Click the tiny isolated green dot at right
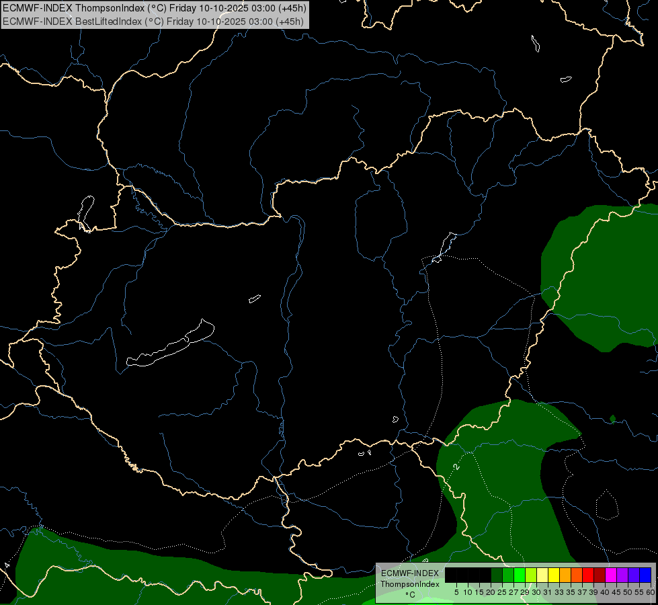 612,419
